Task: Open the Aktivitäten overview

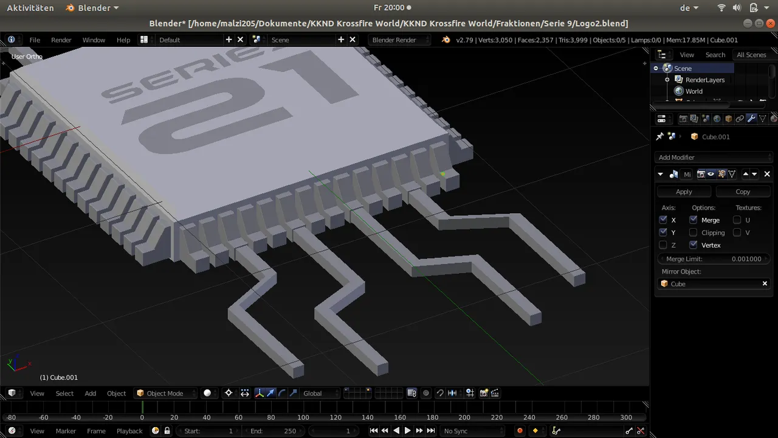Action: coord(30,8)
